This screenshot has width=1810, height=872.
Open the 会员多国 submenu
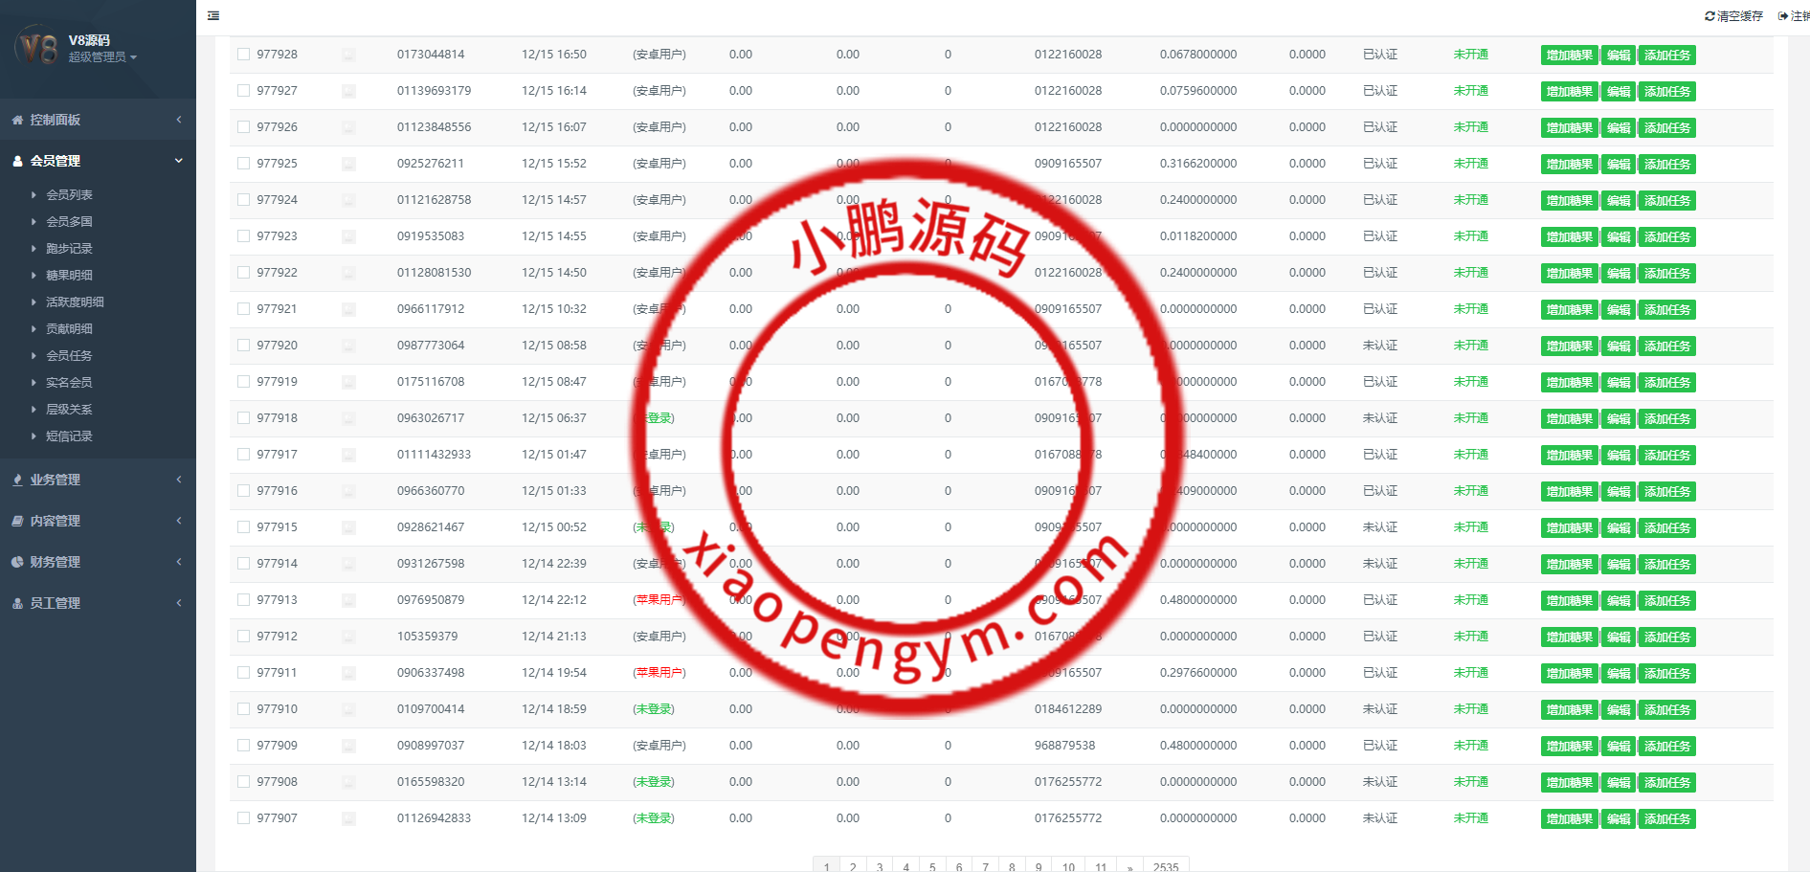point(69,221)
